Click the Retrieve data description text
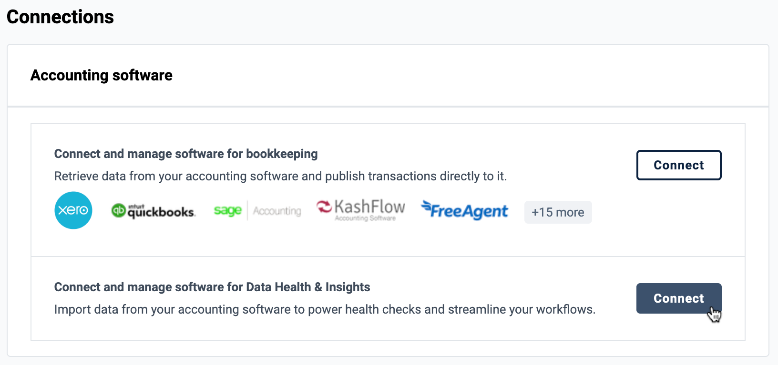778x365 pixels. [x=280, y=176]
